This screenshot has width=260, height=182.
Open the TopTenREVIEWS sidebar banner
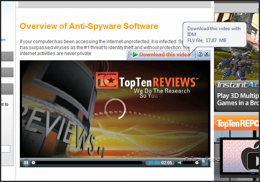point(237,123)
